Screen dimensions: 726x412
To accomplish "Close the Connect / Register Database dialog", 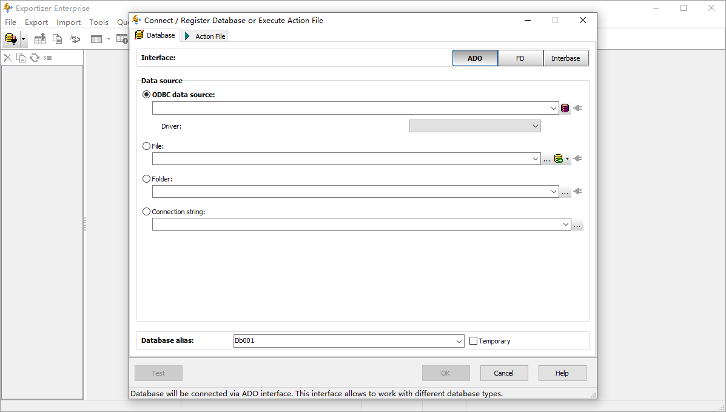I will 583,20.
